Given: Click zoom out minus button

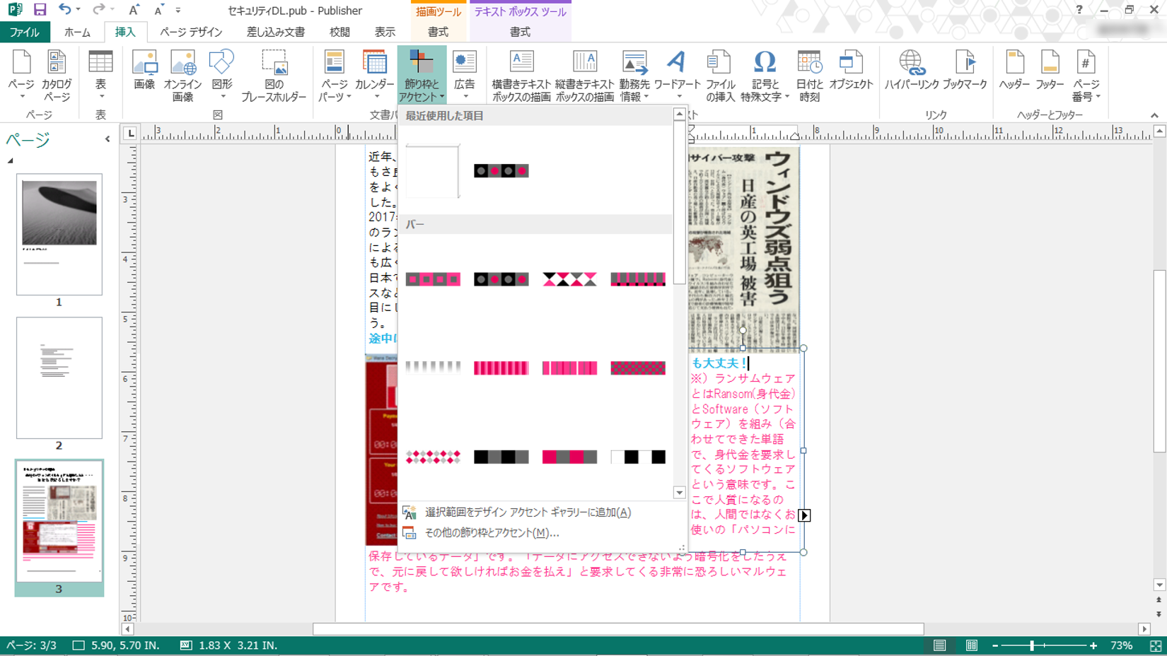Looking at the screenshot, I should click(x=995, y=645).
